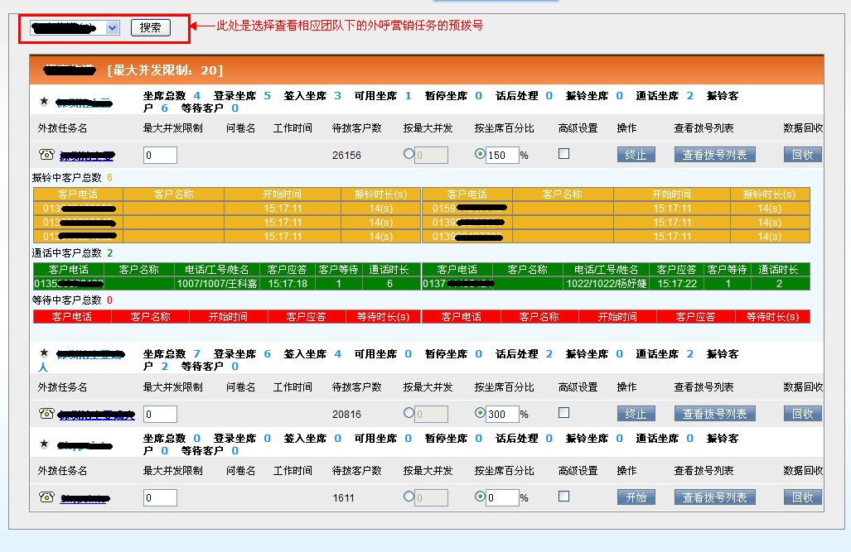This screenshot has width=851, height=552.
Task: Click 终止 button for the 26156 task
Action: (636, 155)
